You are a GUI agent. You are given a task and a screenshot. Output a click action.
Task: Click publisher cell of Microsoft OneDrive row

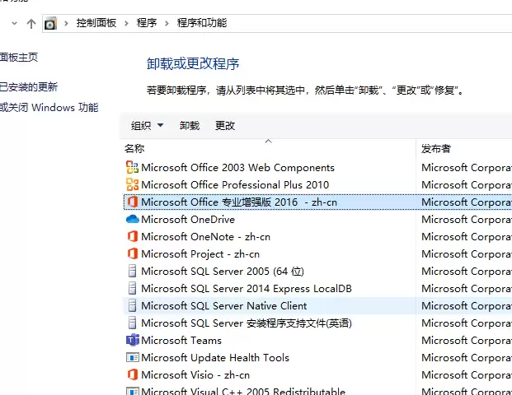tap(467, 219)
